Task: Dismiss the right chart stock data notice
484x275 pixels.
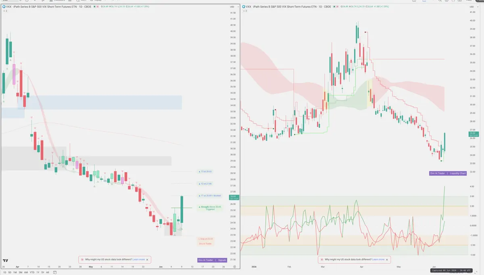Action: coord(387,260)
